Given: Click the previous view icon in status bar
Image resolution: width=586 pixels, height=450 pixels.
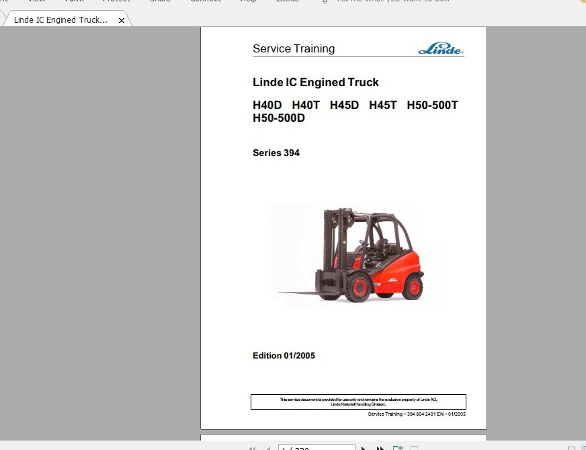Looking at the screenshot, I should 398,448.
